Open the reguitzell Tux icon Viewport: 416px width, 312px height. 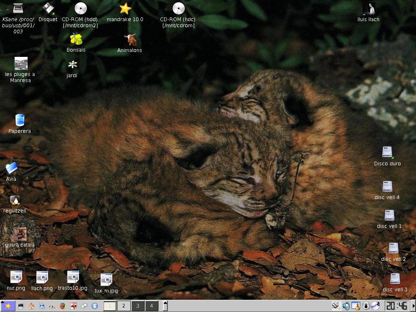click(x=15, y=201)
